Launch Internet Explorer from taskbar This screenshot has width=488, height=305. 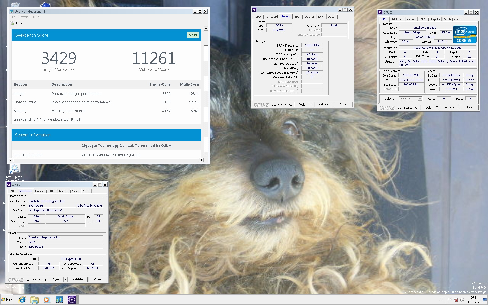click(x=22, y=300)
